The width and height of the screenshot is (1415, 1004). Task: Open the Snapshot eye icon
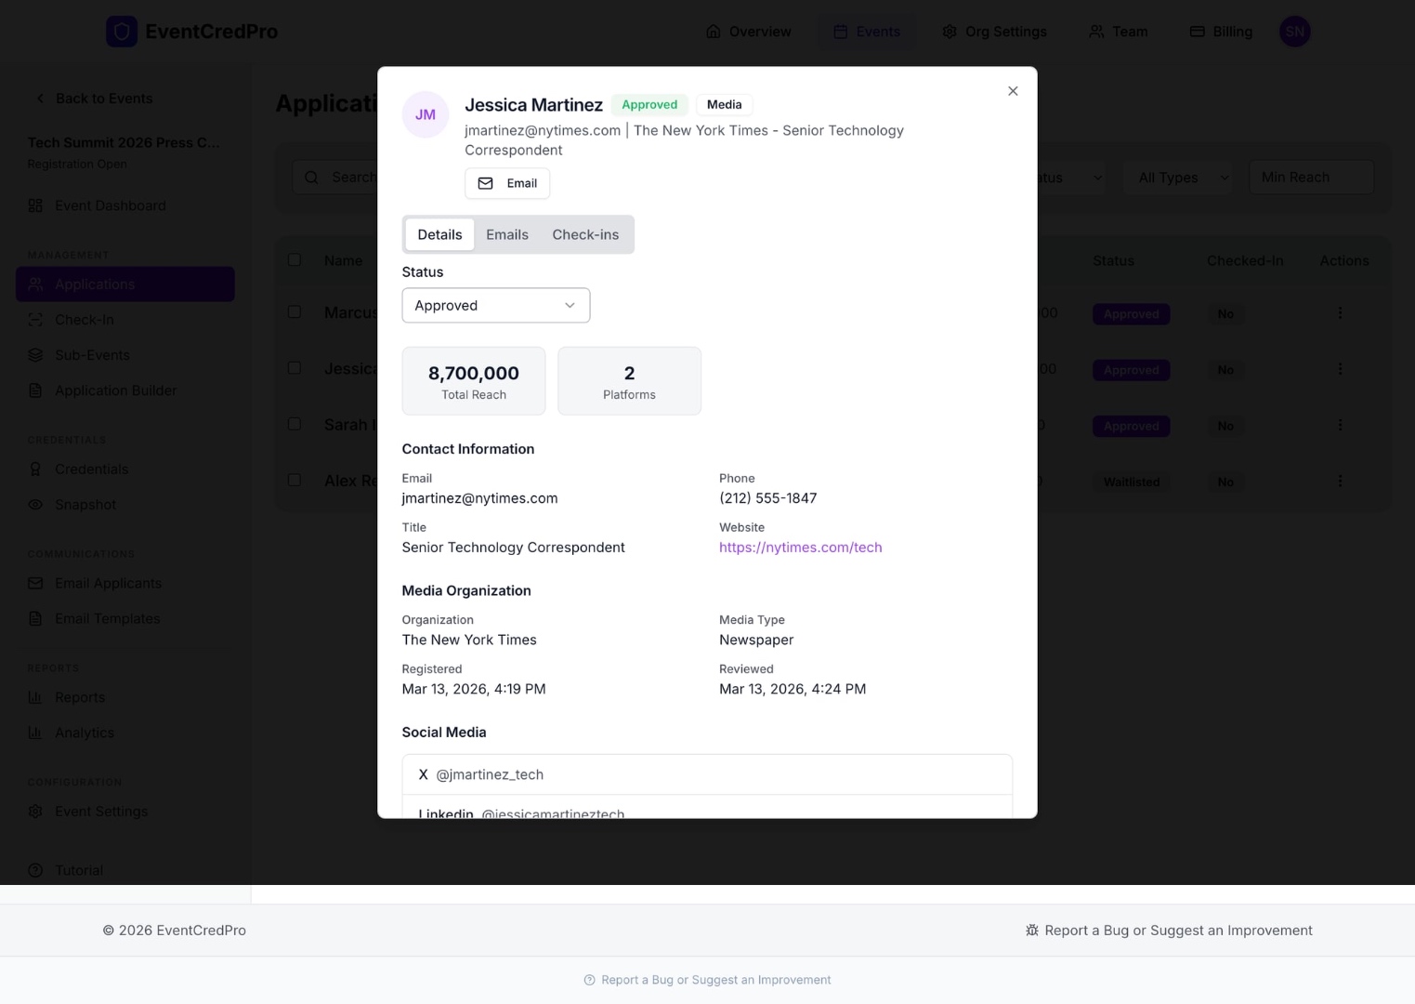pos(35,504)
